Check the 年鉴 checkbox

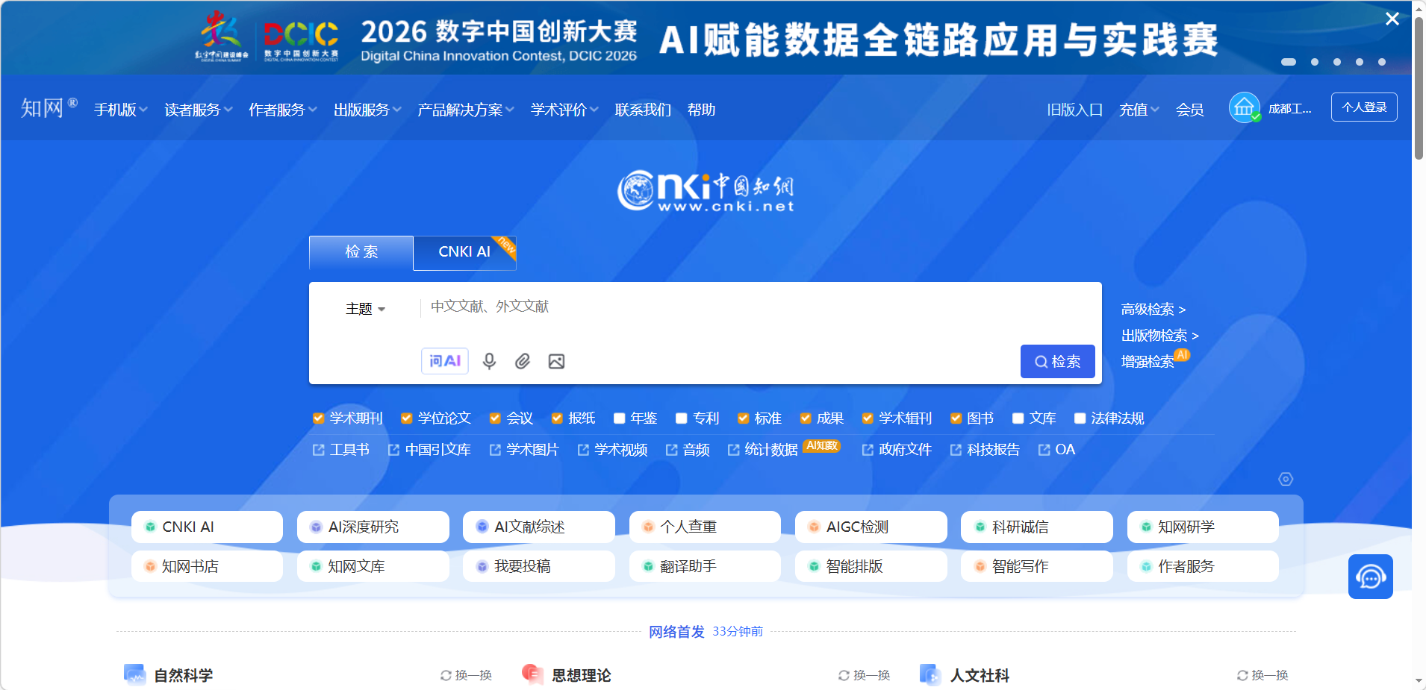pos(619,418)
